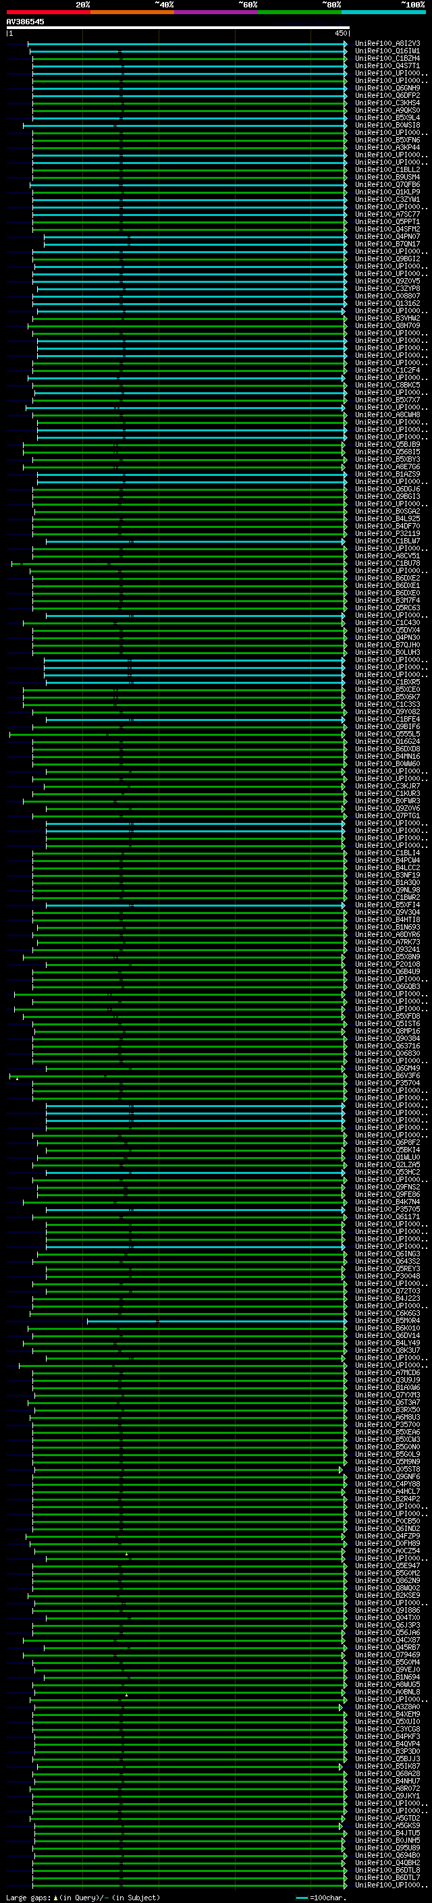Click the cyan ~100% identity legend bar
The width and height of the screenshot is (432, 1903).
pyautogui.click(x=384, y=12)
